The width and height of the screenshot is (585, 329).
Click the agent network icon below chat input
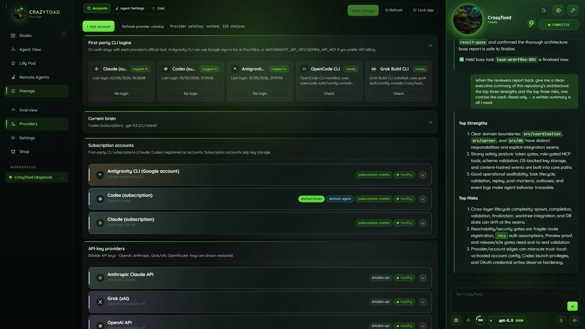(x=468, y=320)
